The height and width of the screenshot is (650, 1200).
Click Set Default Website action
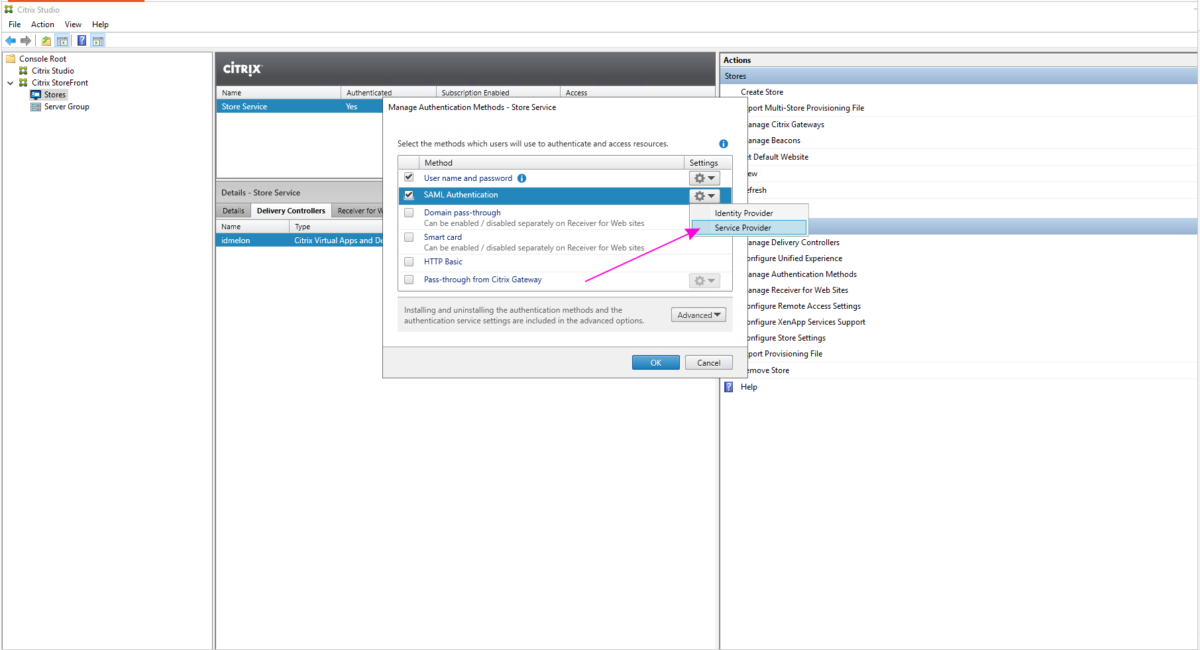(779, 157)
